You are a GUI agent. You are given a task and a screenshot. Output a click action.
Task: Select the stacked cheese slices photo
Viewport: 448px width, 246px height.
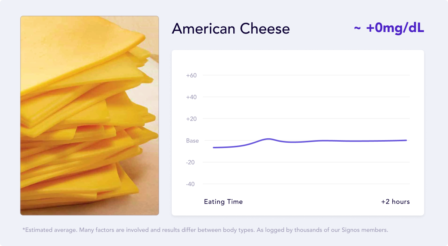pos(90,116)
